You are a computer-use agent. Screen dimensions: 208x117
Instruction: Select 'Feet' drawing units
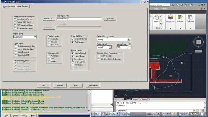click(49, 58)
